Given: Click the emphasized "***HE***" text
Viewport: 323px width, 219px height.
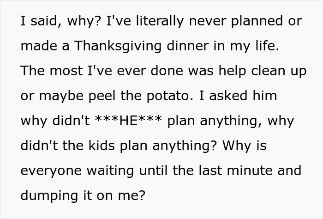Looking at the screenshot, I should pyautogui.click(x=128, y=120).
